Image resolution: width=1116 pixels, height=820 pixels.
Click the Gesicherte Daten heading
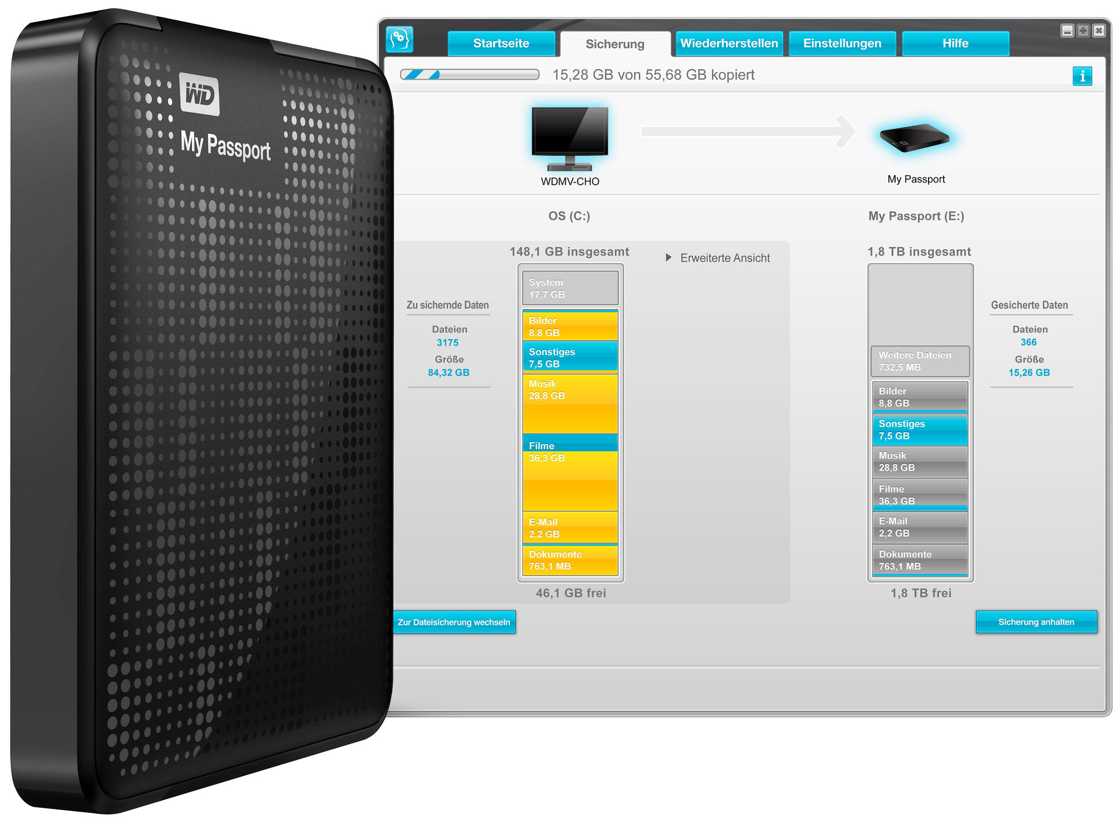click(x=1030, y=305)
